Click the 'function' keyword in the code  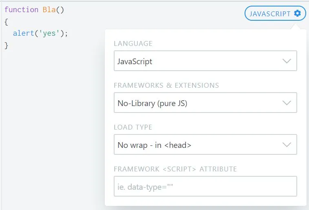tap(22, 10)
